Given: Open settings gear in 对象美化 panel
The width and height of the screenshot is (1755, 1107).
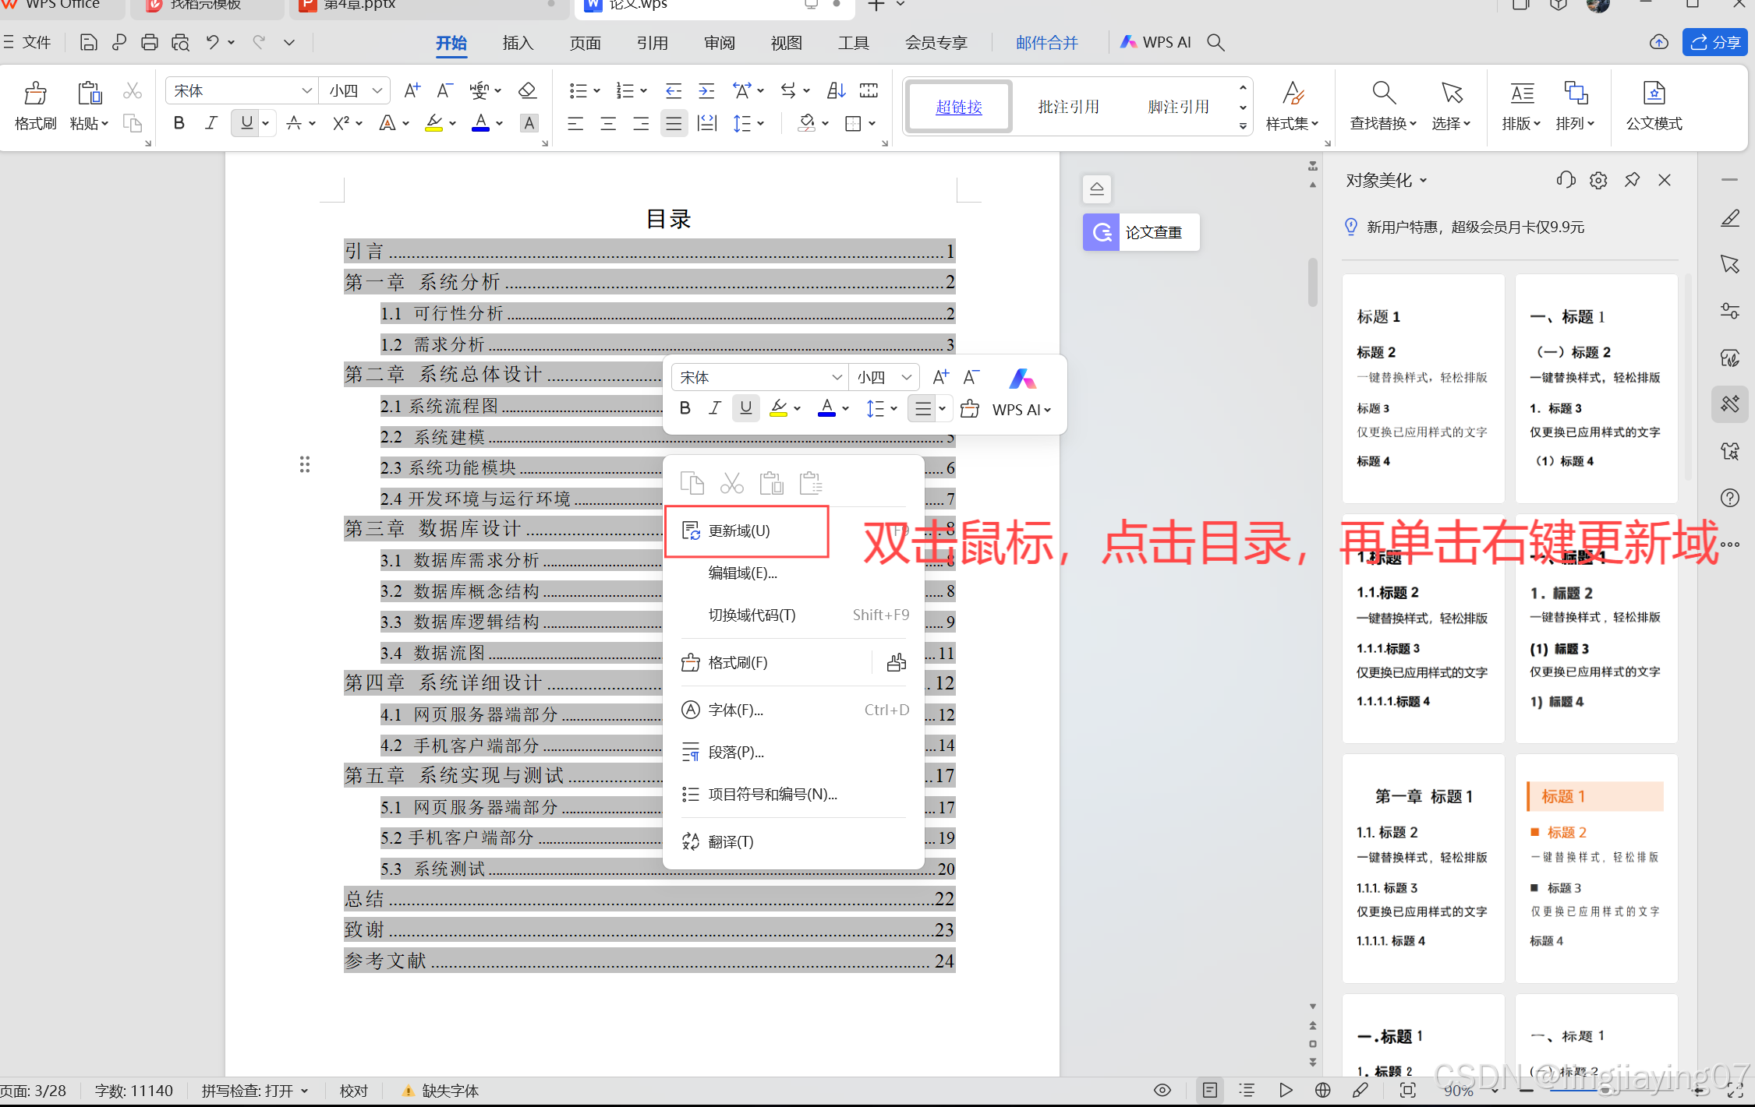Looking at the screenshot, I should click(1598, 181).
